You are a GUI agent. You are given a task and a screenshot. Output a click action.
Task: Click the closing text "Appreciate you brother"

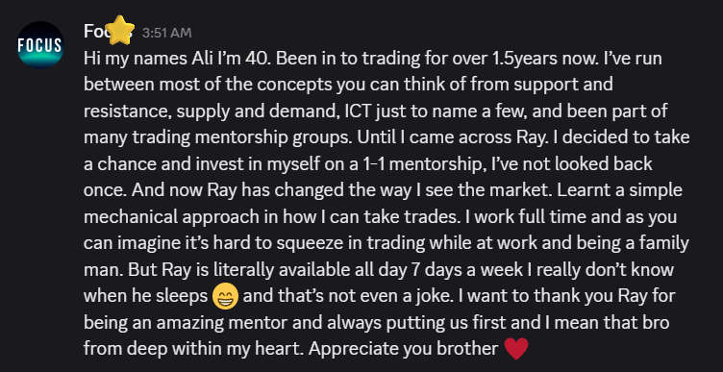click(404, 349)
